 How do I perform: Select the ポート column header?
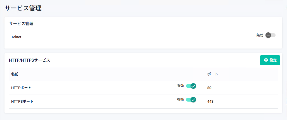213,74
